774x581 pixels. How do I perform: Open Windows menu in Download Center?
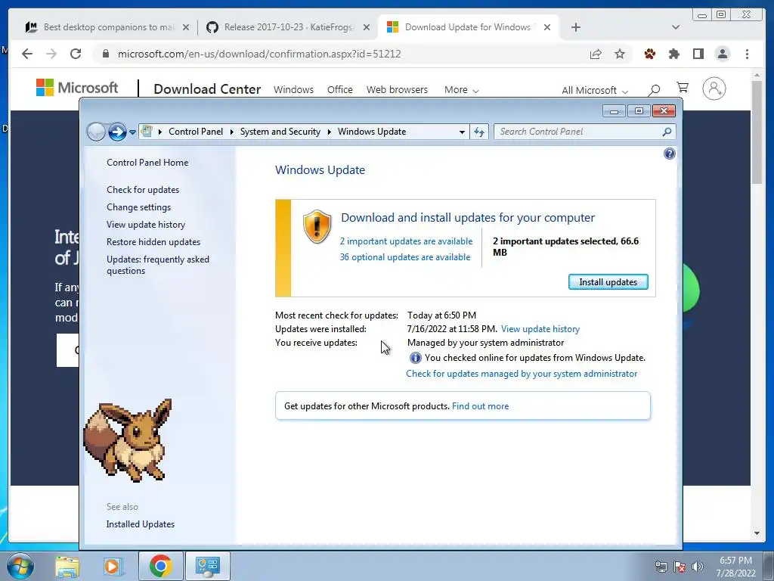pyautogui.click(x=294, y=90)
